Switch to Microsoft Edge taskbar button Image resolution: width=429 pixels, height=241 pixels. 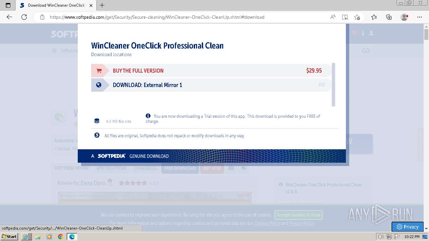click(72, 237)
